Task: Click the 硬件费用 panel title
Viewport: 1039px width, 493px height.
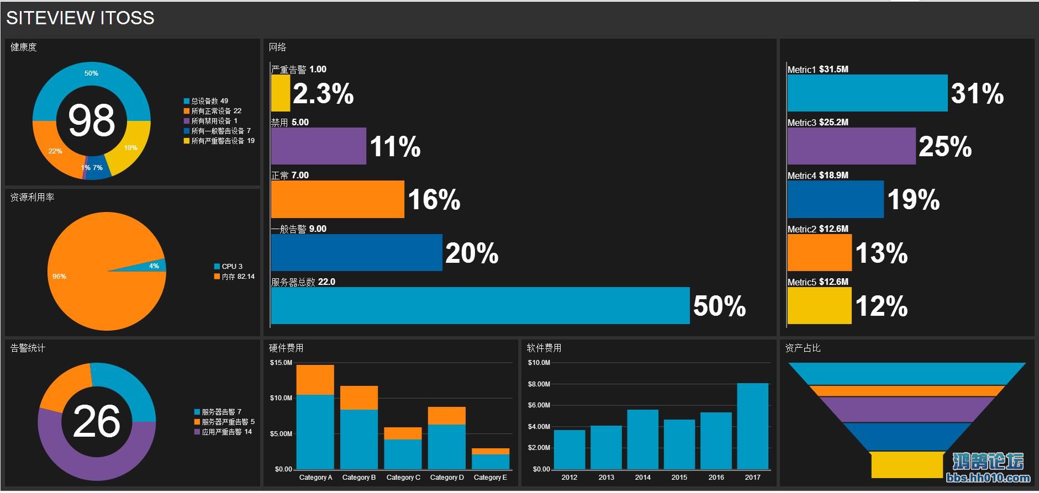Action: click(286, 348)
